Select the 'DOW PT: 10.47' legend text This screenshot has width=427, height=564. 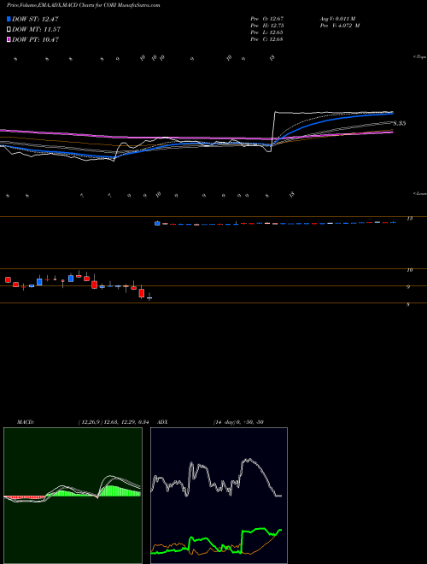[35, 39]
